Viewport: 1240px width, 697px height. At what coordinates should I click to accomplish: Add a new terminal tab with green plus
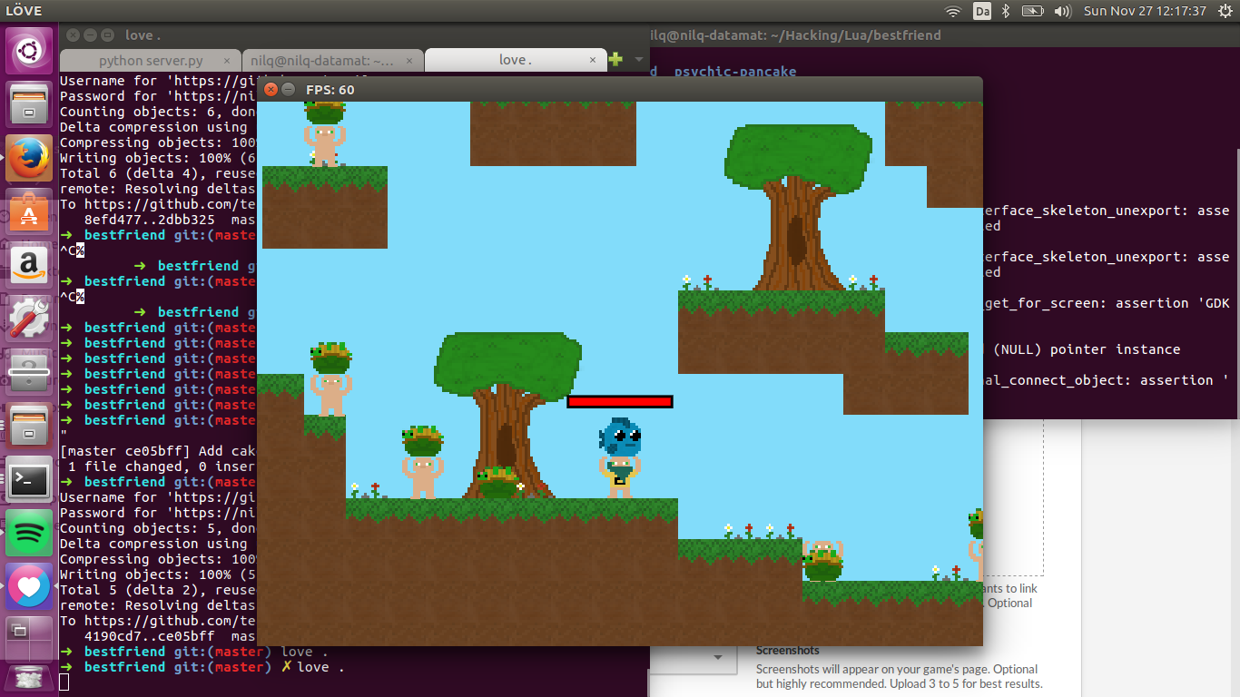click(615, 60)
